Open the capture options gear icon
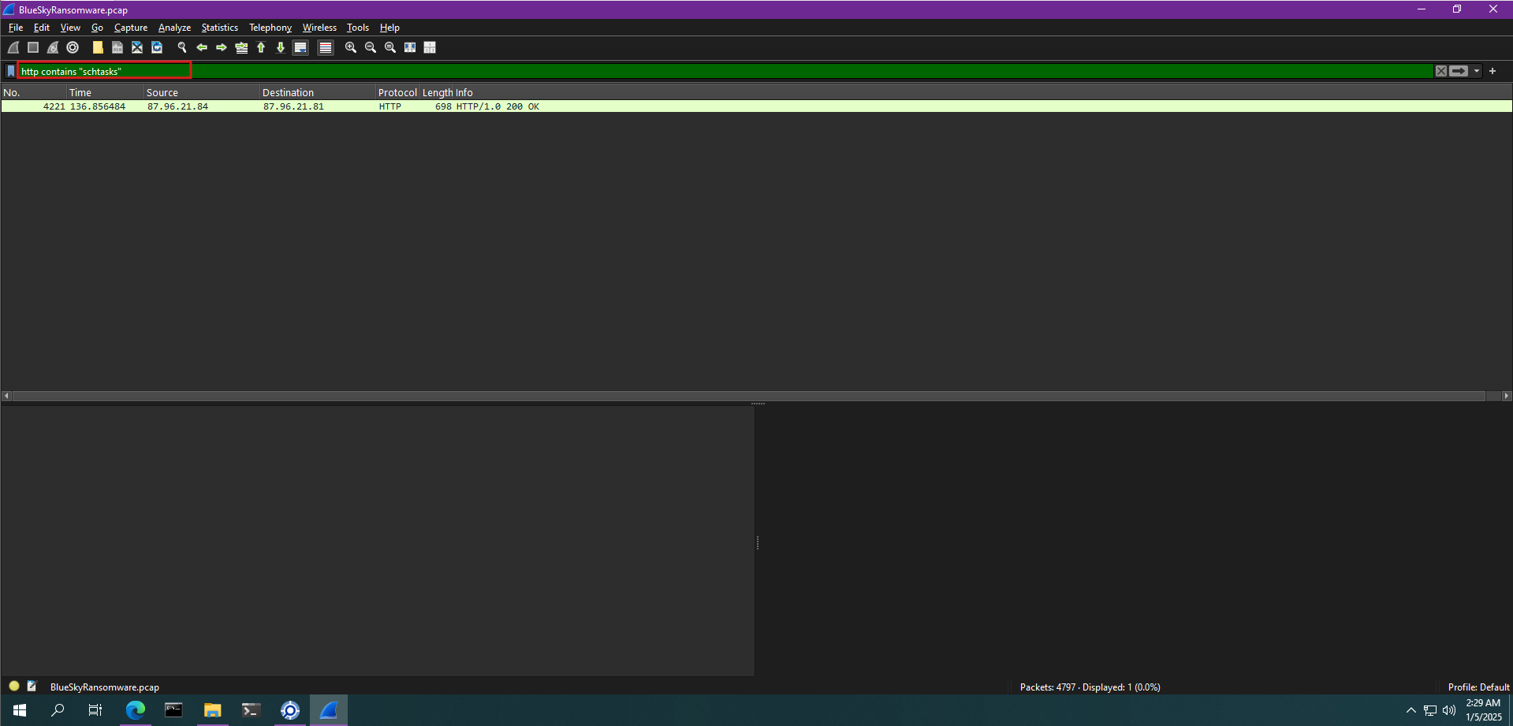Image resolution: width=1513 pixels, height=726 pixels. coord(73,47)
